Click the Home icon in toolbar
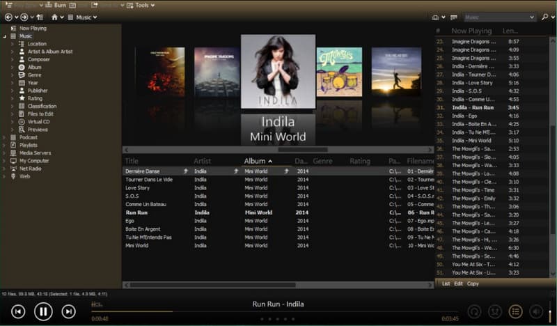The height and width of the screenshot is (326, 557). tap(54, 17)
